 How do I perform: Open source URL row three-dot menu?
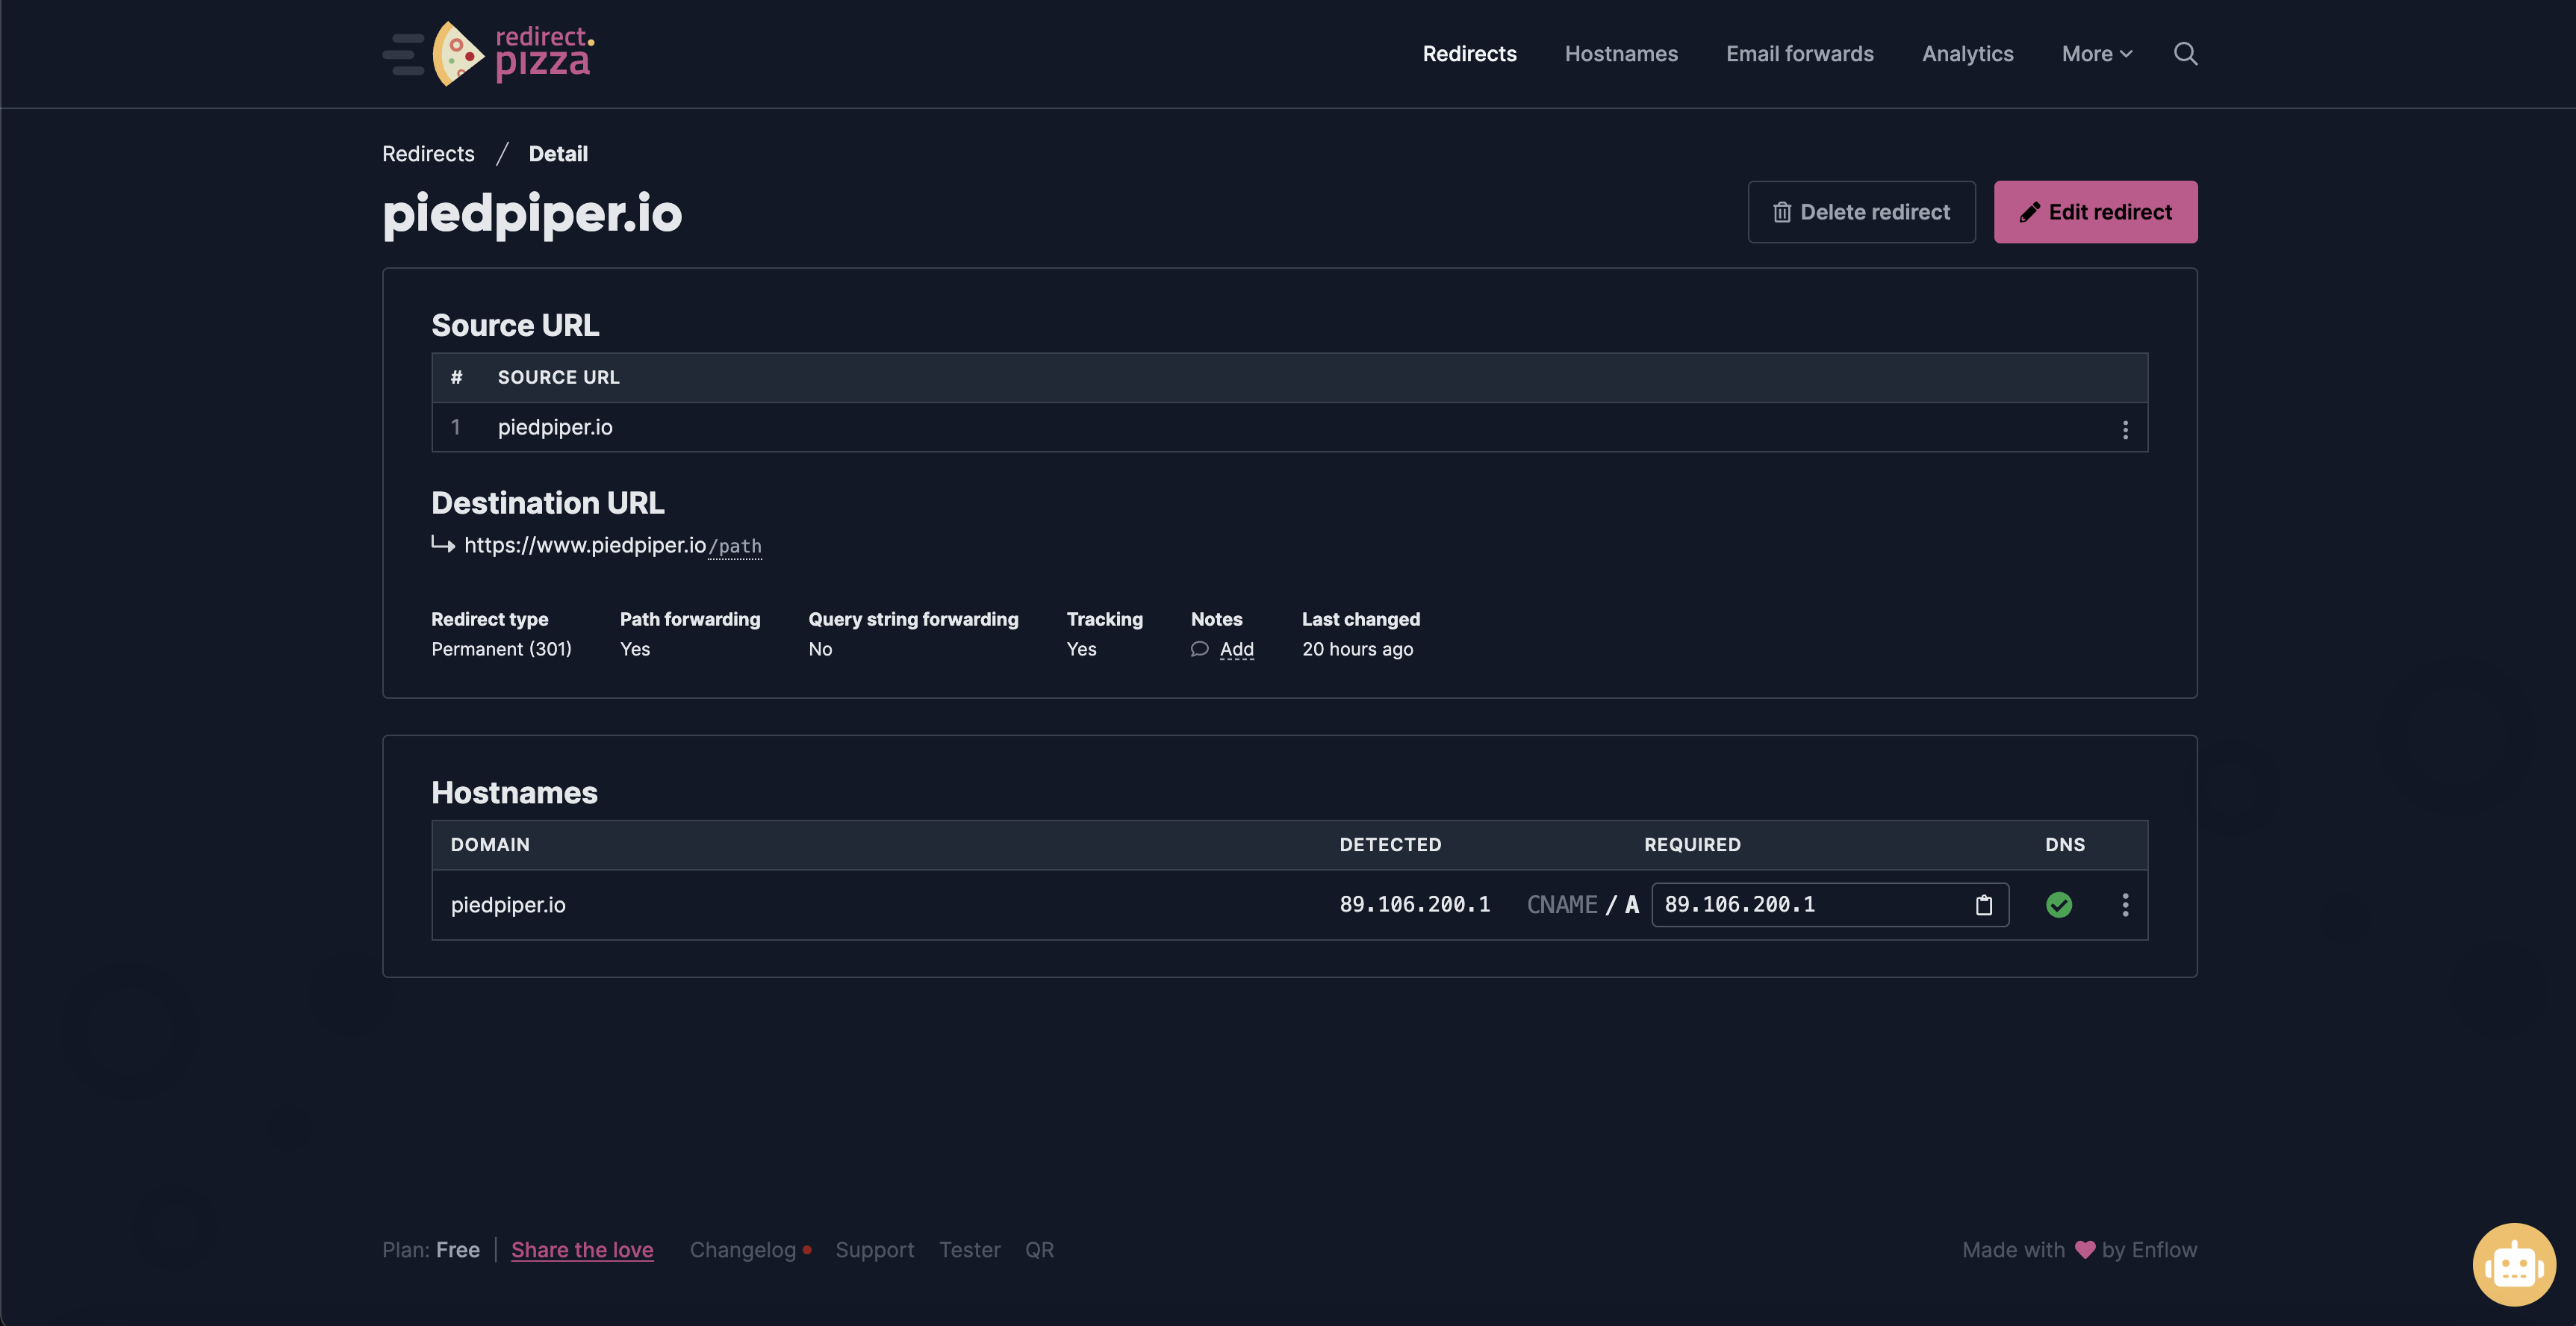[2125, 429]
